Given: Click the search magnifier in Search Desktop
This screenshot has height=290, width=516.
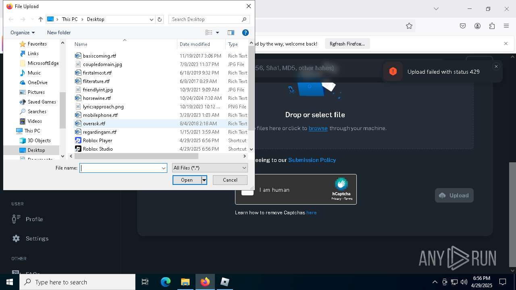Looking at the screenshot, I should point(244,19).
